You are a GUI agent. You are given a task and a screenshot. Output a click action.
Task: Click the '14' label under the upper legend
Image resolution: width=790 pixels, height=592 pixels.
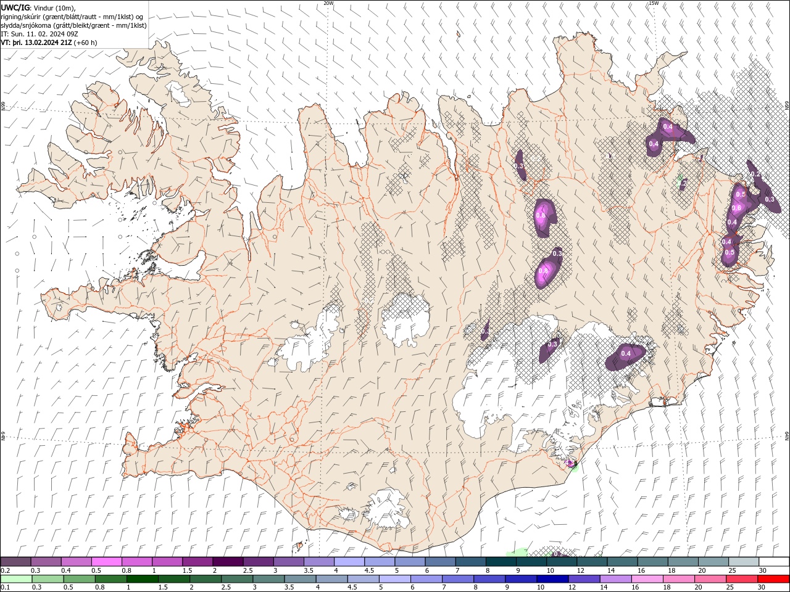611,571
